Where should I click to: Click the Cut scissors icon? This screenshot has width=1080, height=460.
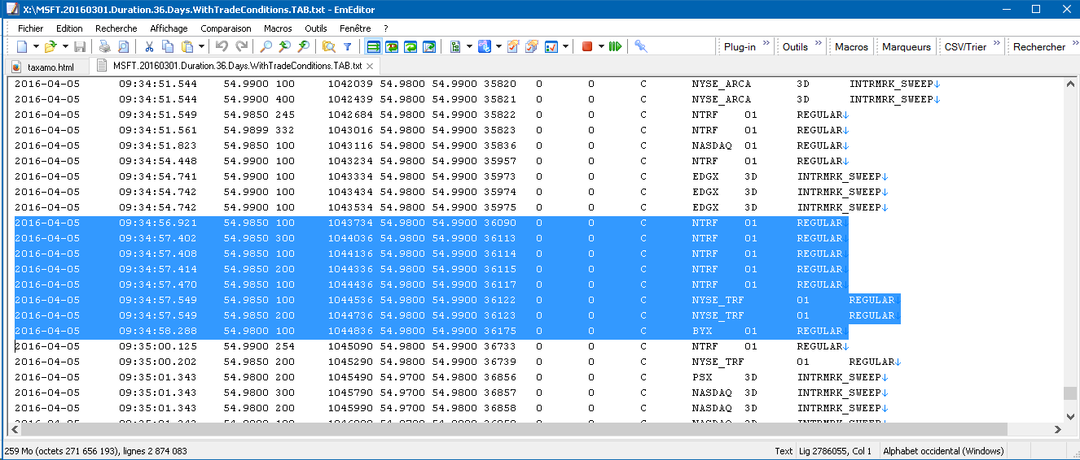(x=149, y=46)
